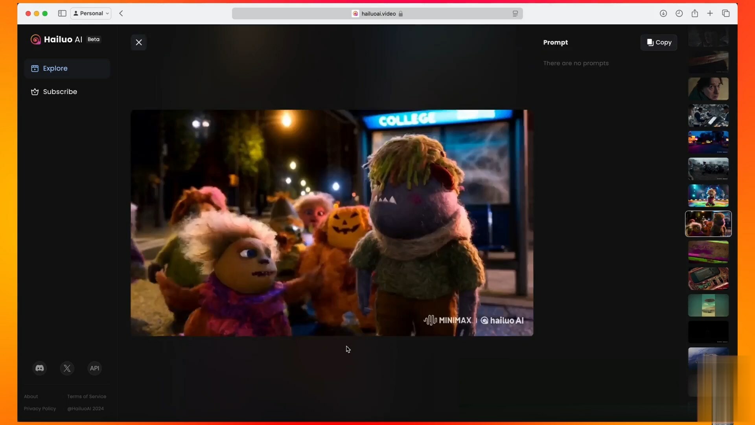This screenshot has height=425, width=755.
Task: Select the dark reddish thumbnail near top
Action: (708, 62)
